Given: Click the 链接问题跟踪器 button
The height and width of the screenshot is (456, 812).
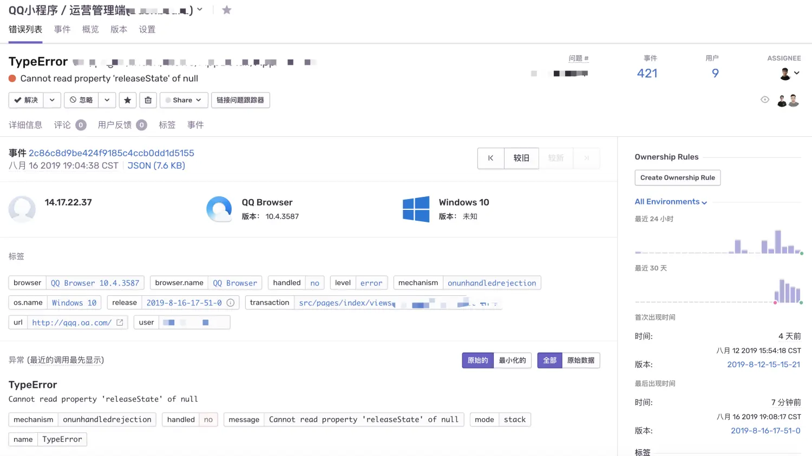Looking at the screenshot, I should pos(240,100).
